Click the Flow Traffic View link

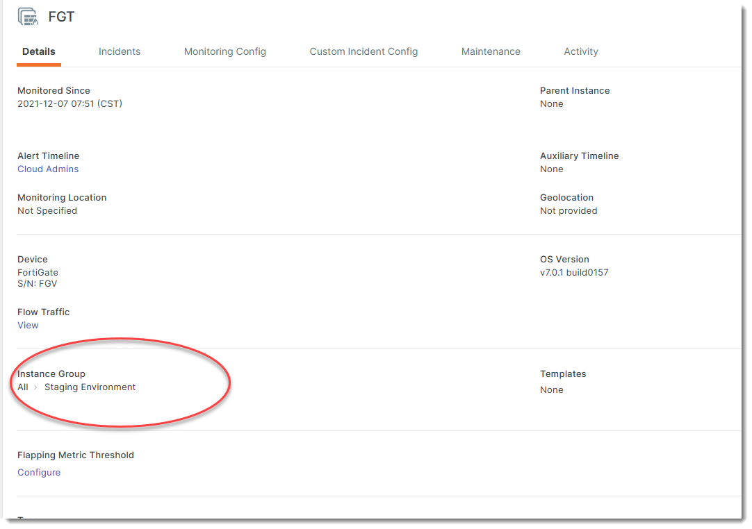point(28,326)
